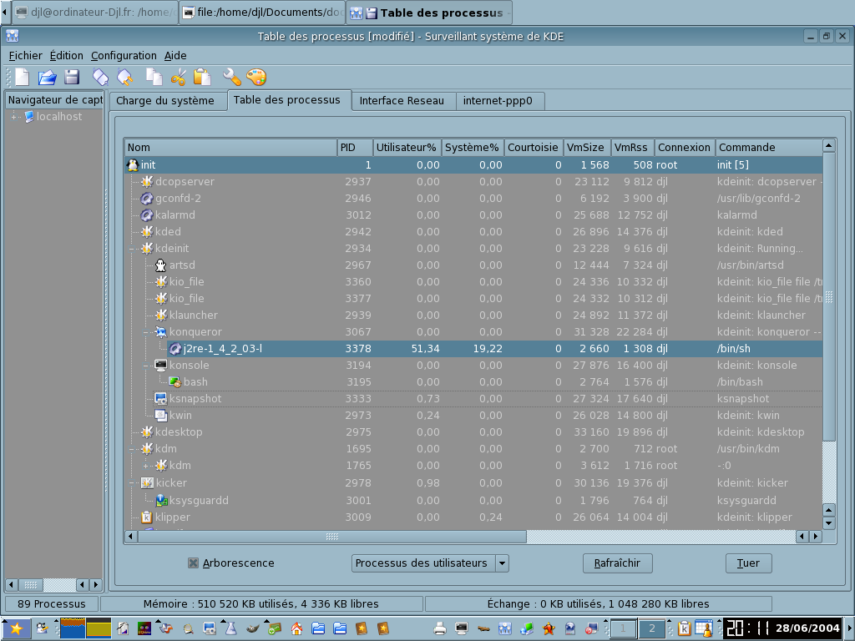Click the new worksheet toolbar icon
Image resolution: width=855 pixels, height=641 pixels.
point(22,78)
